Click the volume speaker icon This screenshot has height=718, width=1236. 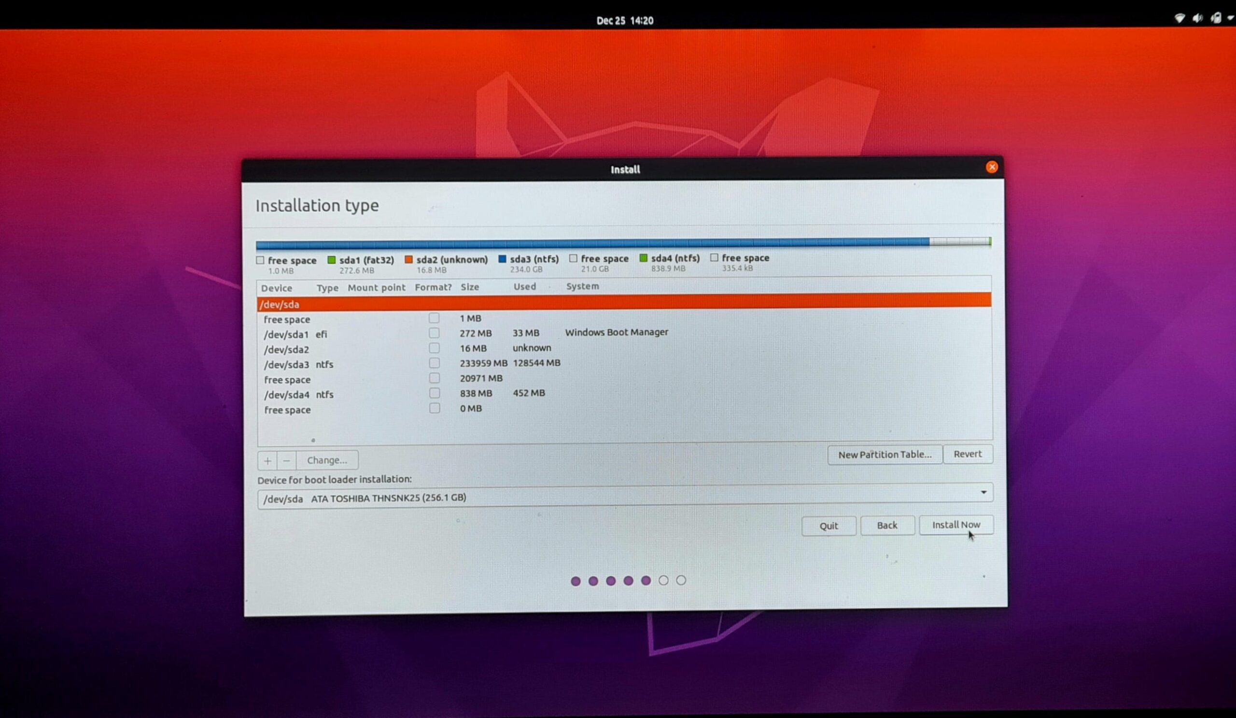pyautogui.click(x=1197, y=18)
